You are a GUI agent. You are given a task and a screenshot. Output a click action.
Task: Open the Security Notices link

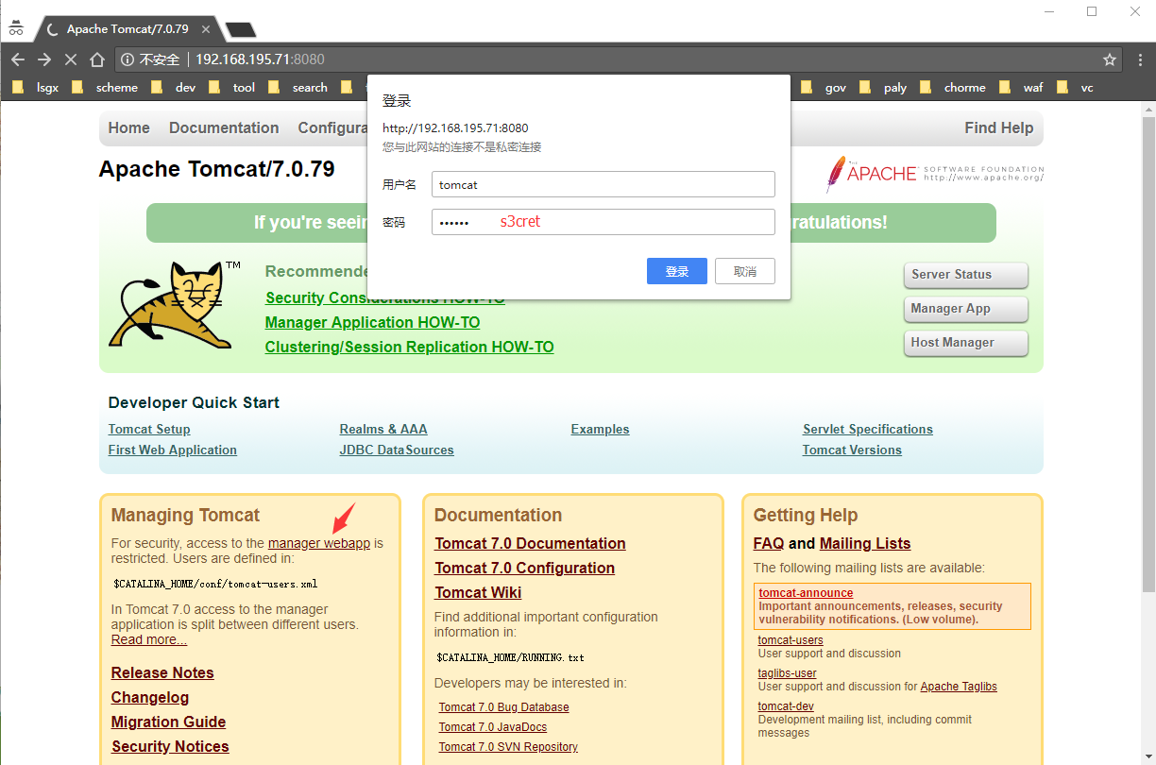[x=170, y=746]
